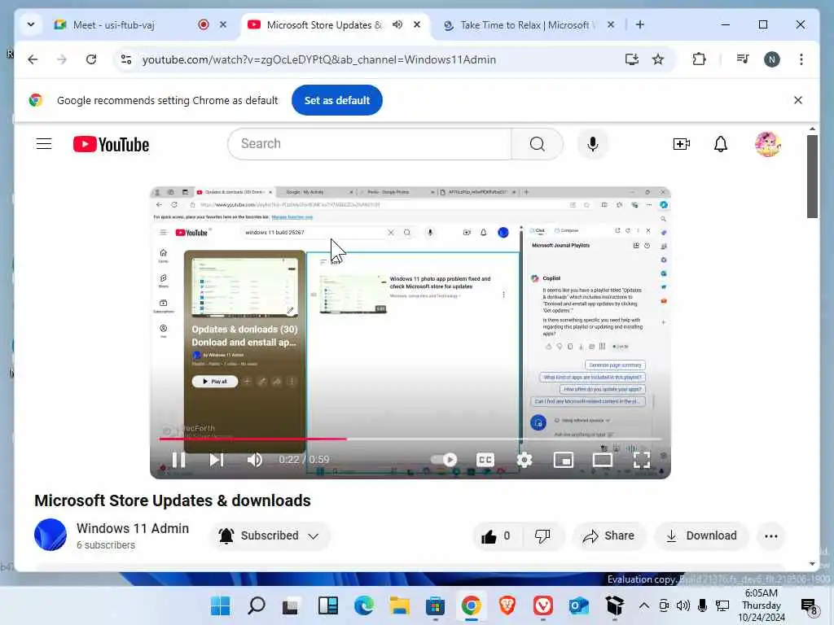
Task: Open a new Chrome tab
Action: point(640,25)
